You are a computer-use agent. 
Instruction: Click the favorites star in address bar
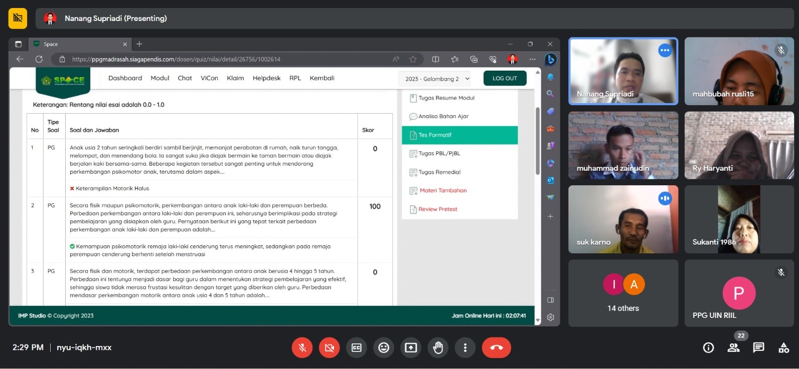(x=413, y=59)
